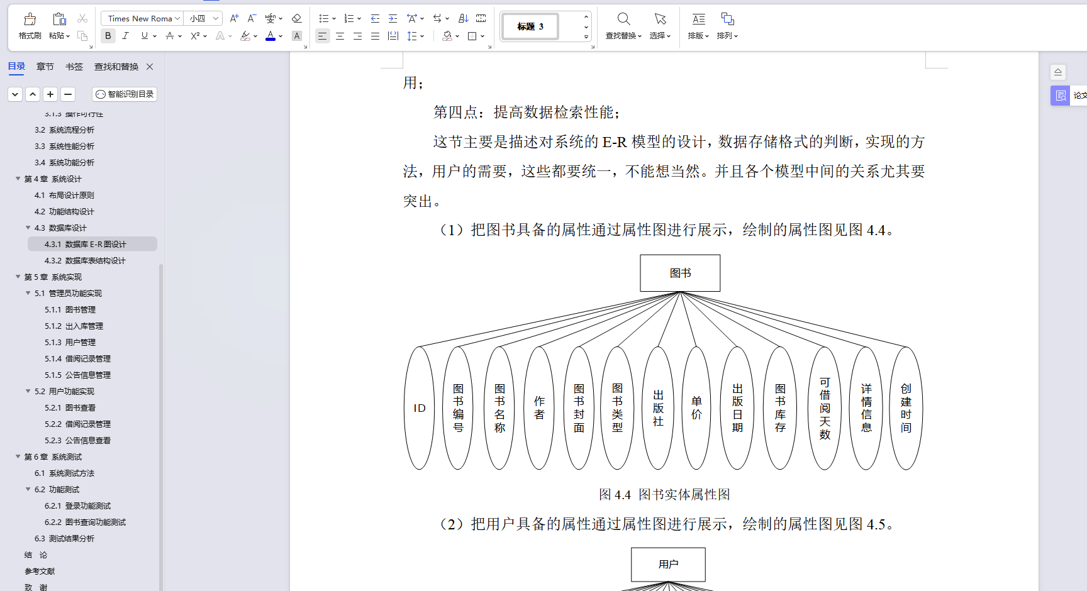Image resolution: width=1087 pixels, height=591 pixels.
Task: Collapse 第4章 系统设计 tree node
Action: [18, 179]
